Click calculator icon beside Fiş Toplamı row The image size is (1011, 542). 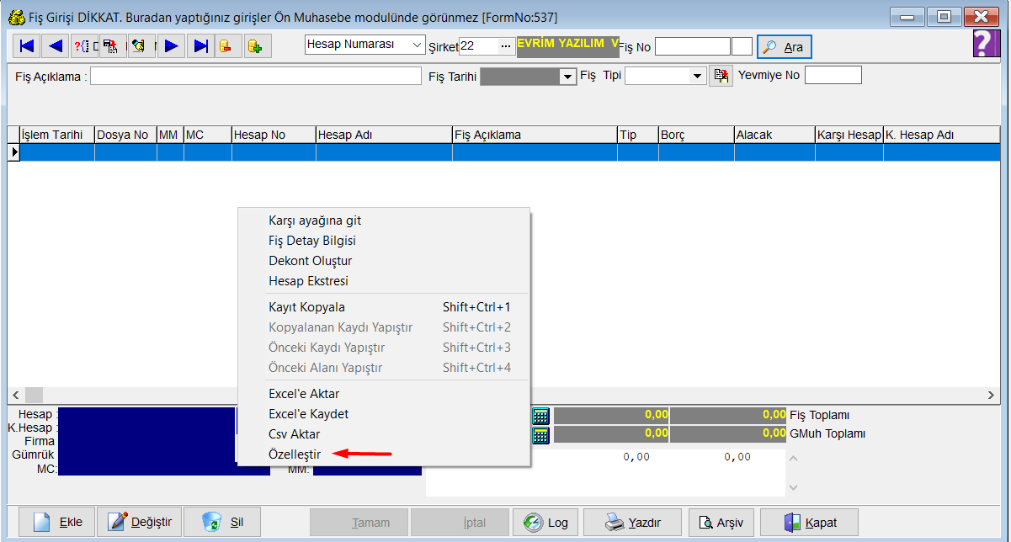click(x=540, y=415)
